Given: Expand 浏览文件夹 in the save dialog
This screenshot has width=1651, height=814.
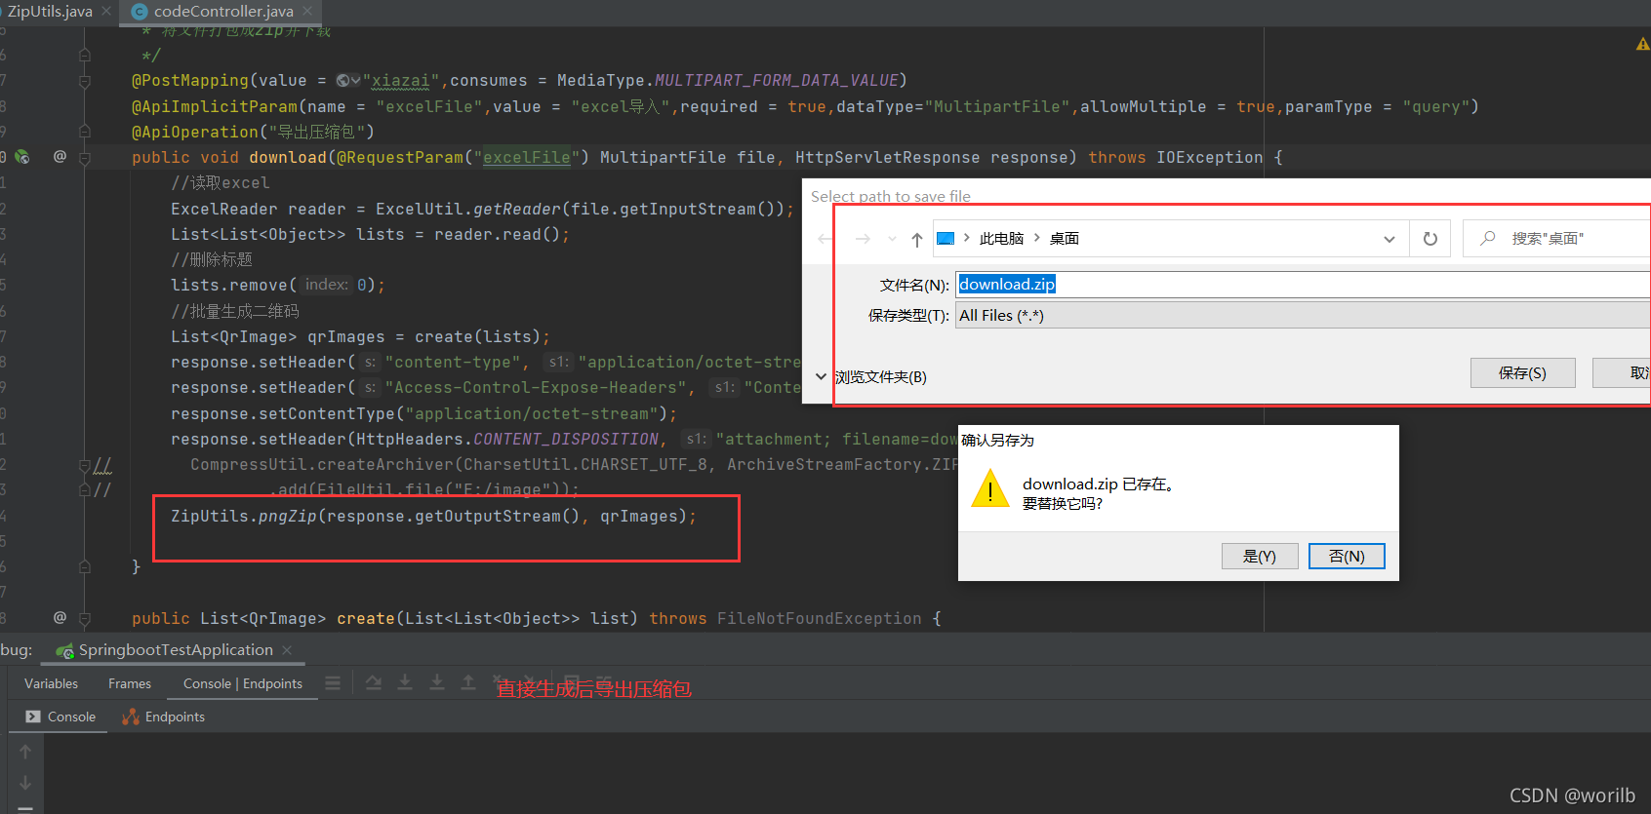Looking at the screenshot, I should click(x=870, y=376).
